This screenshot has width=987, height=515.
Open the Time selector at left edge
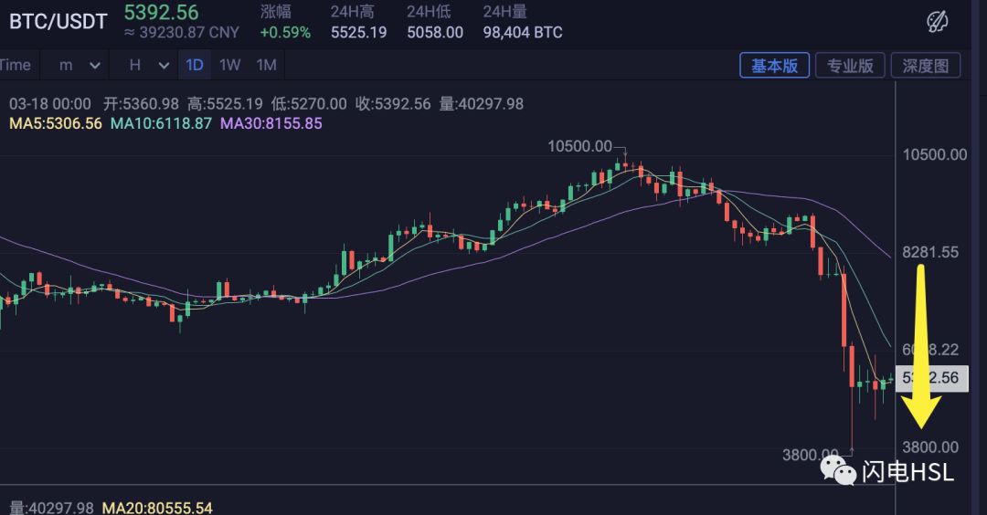16,65
